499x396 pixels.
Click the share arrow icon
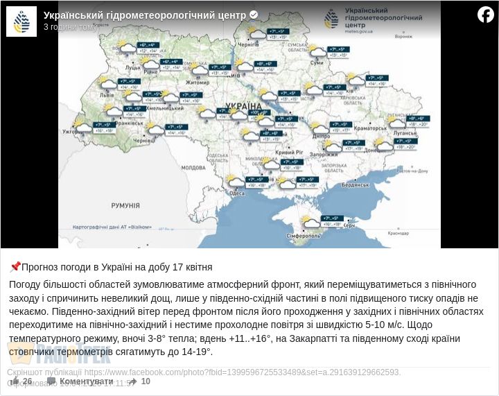pos(131,381)
